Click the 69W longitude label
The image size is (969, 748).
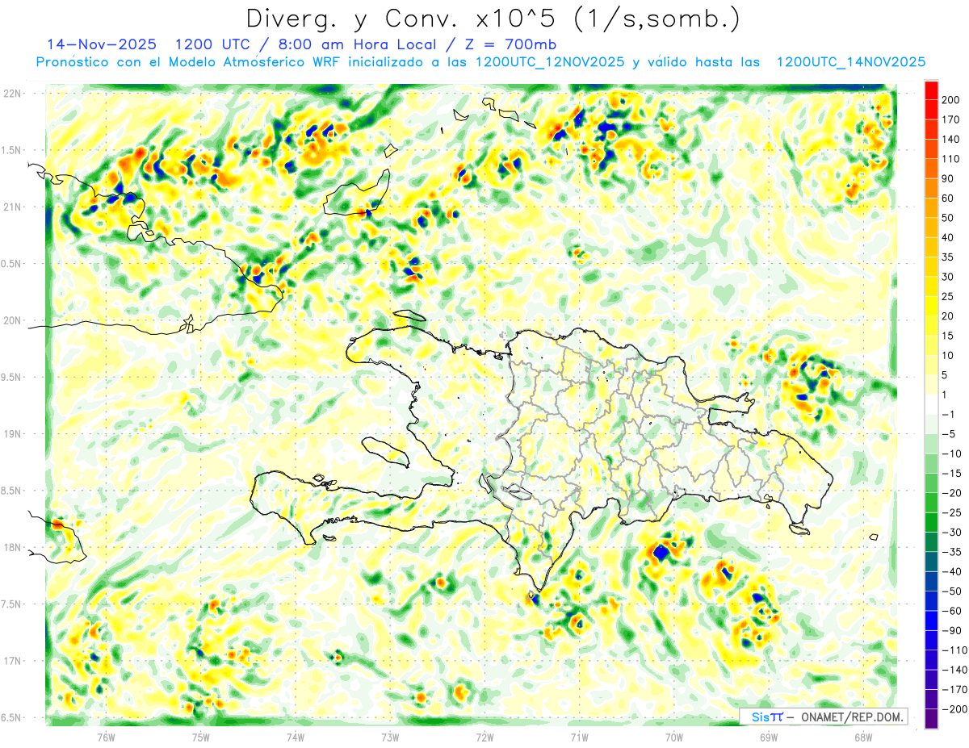[x=769, y=737]
